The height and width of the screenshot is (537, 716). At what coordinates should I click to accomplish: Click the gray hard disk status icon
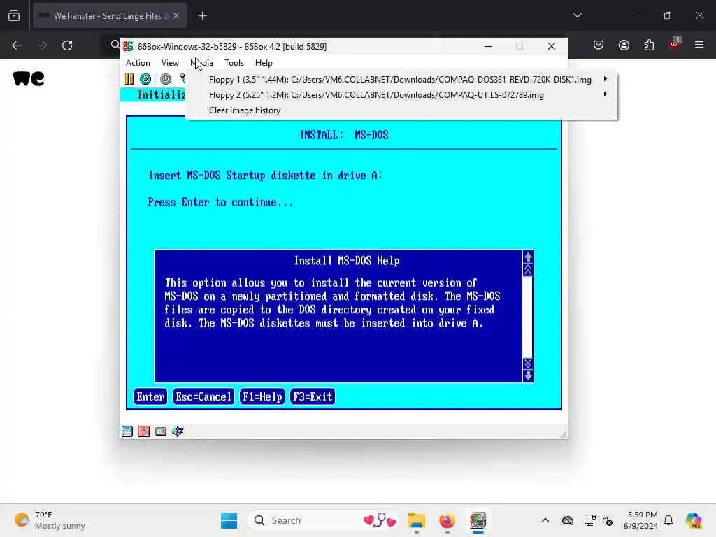pyautogui.click(x=161, y=431)
